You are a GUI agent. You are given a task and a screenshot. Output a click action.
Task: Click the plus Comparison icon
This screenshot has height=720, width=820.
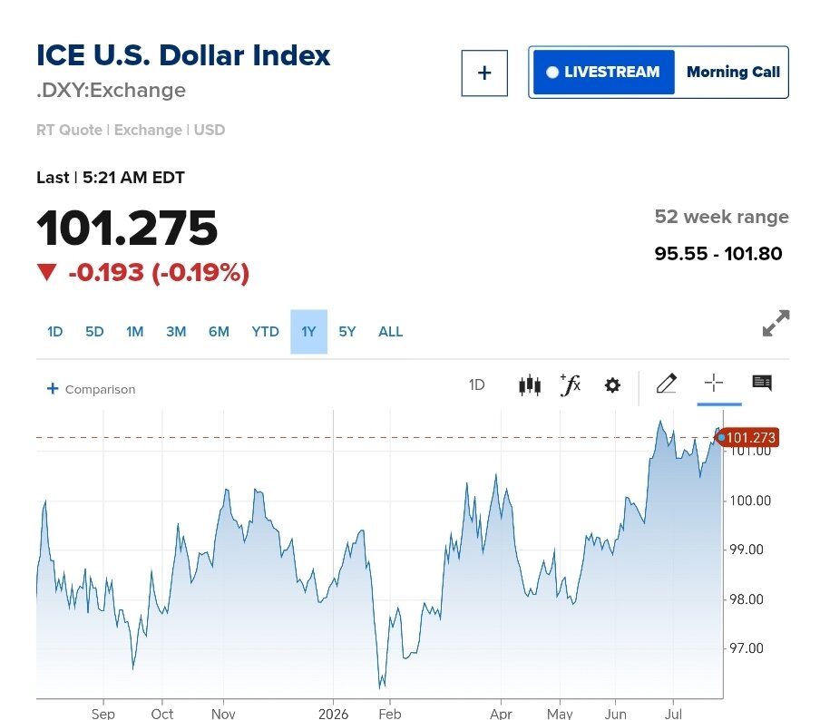point(53,388)
